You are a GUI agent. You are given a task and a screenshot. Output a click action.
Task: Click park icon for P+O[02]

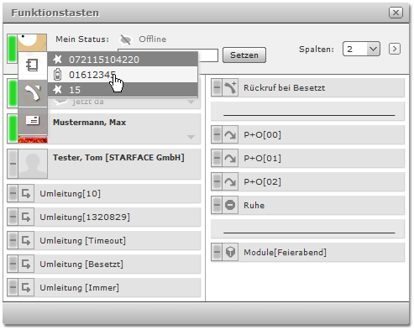(230, 181)
